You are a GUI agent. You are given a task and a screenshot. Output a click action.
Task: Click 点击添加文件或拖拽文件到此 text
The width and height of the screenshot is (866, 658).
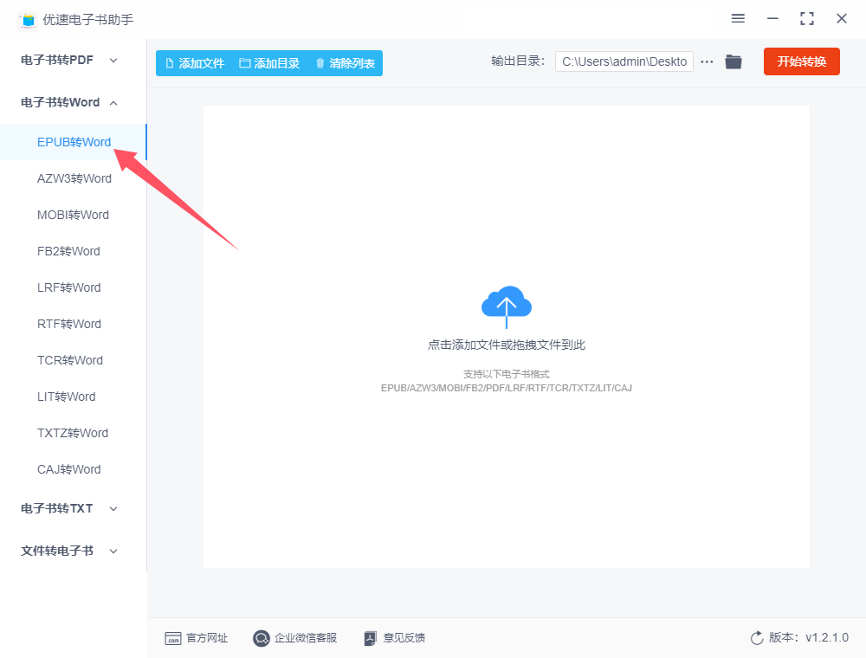(x=507, y=345)
